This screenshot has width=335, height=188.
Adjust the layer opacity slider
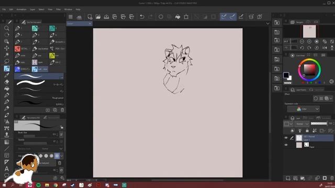pos(319,124)
